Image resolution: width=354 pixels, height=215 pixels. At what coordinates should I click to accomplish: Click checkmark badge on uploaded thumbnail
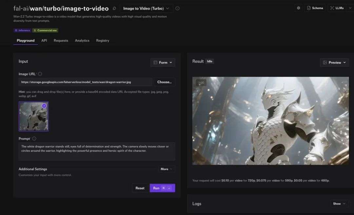coord(44,106)
